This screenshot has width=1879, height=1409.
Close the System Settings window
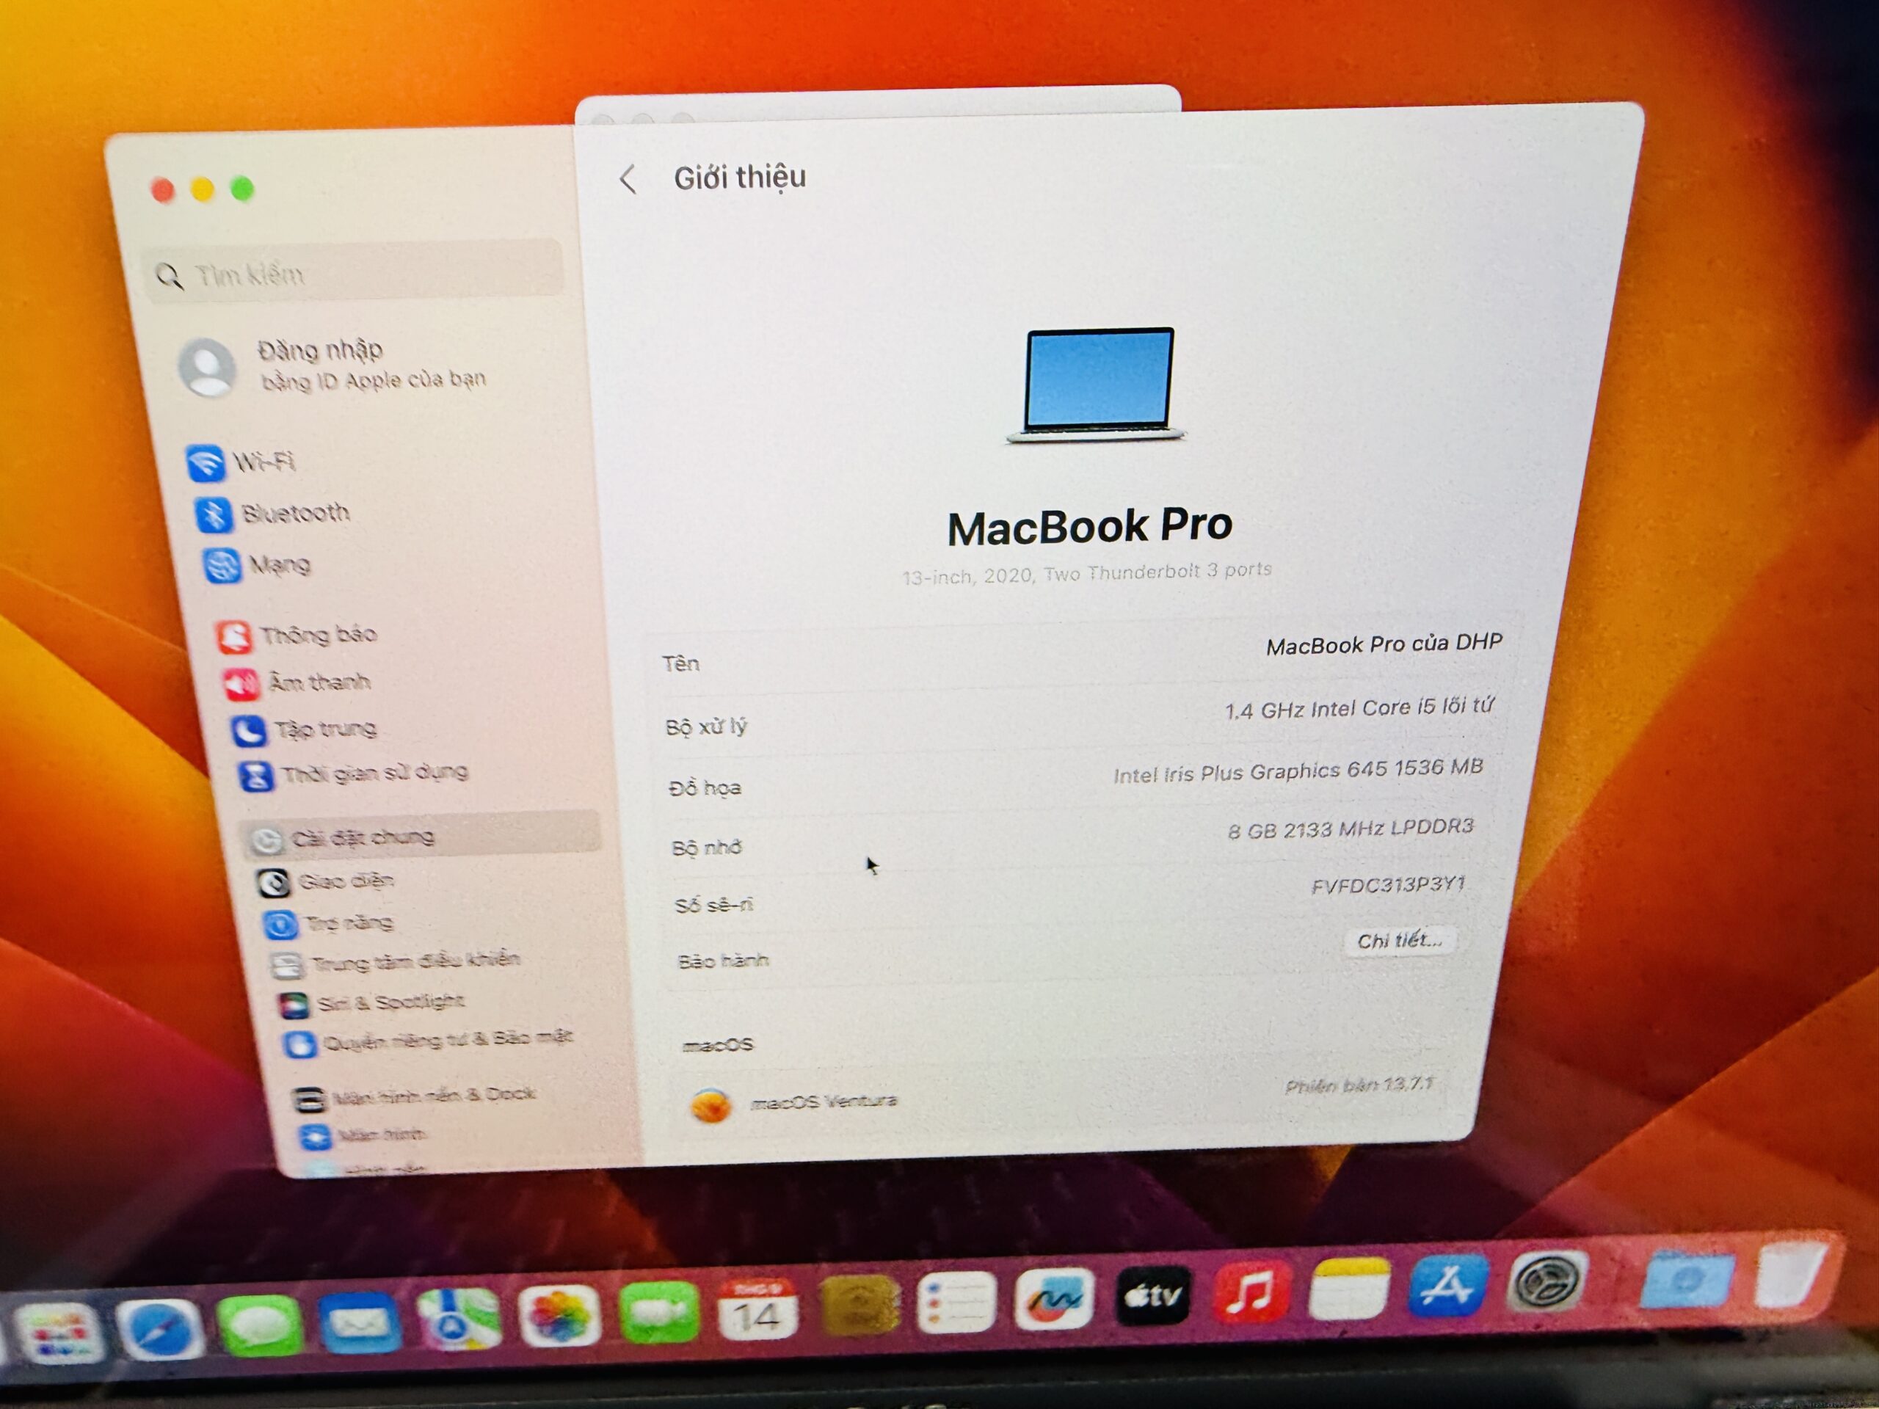[162, 190]
